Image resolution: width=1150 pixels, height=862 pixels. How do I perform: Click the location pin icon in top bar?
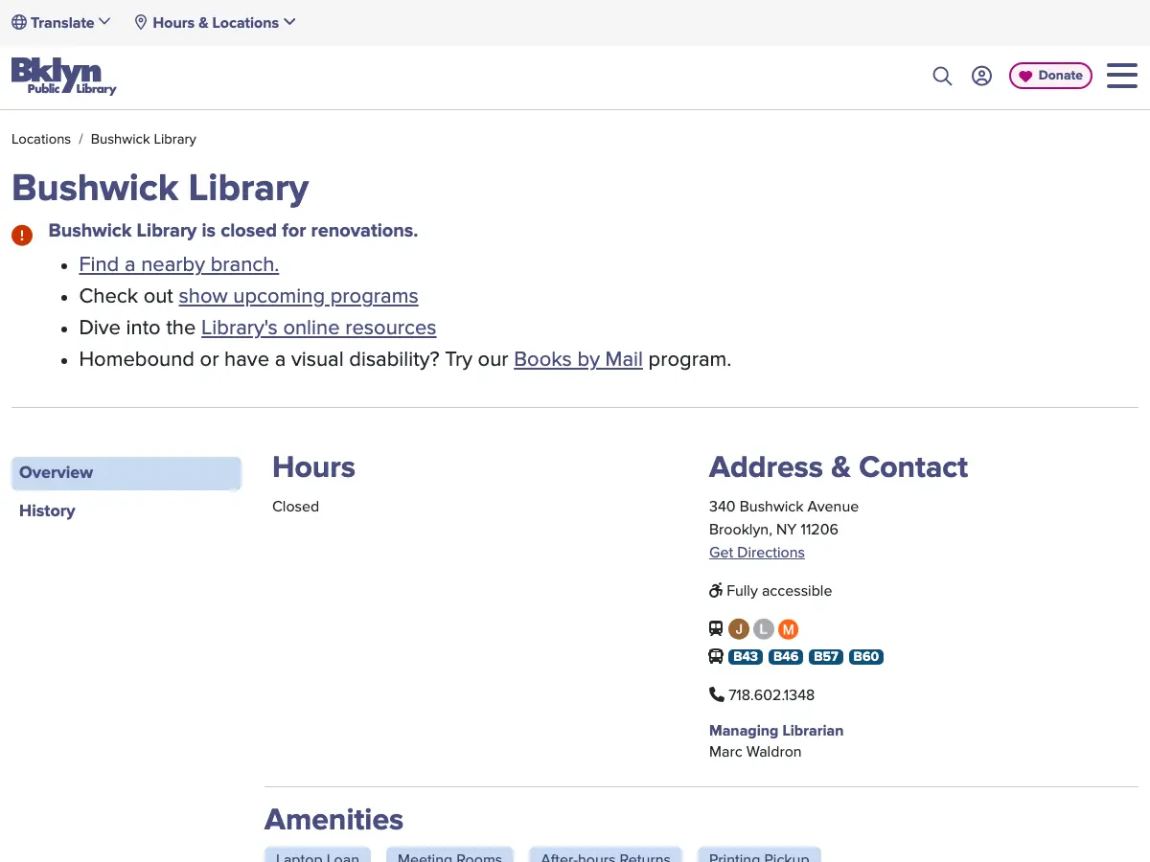[x=141, y=22]
